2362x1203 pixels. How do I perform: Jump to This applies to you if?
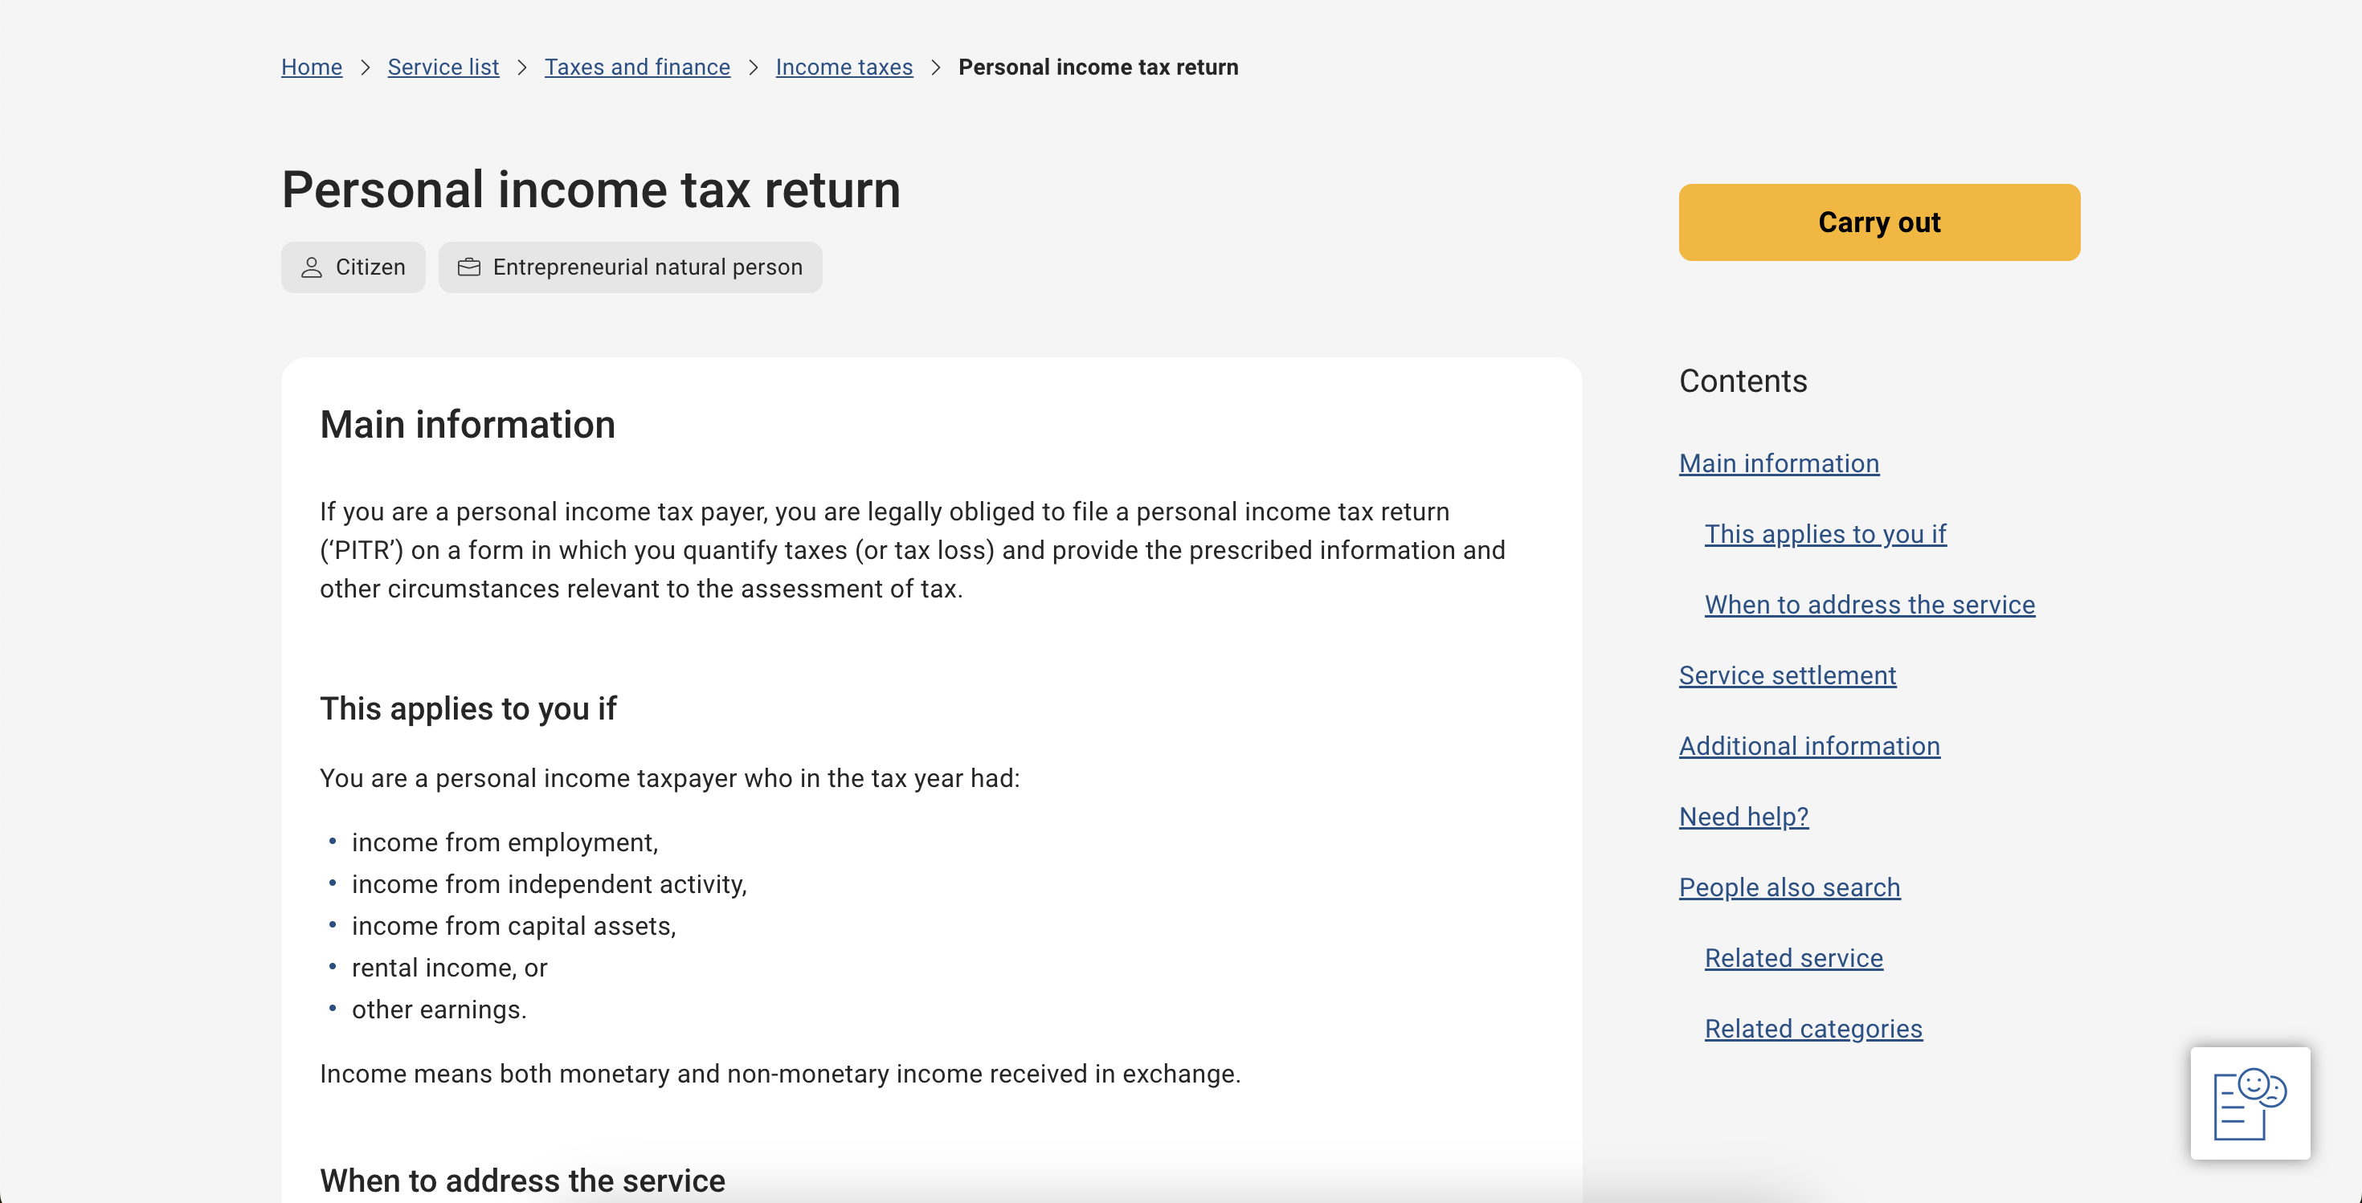(1825, 534)
